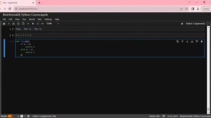Click the site info icon in address bar
The height and width of the screenshot is (118, 211).
click(16, 9)
